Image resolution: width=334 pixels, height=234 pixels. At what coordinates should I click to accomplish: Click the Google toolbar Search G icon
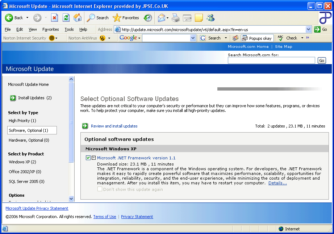point(203,38)
